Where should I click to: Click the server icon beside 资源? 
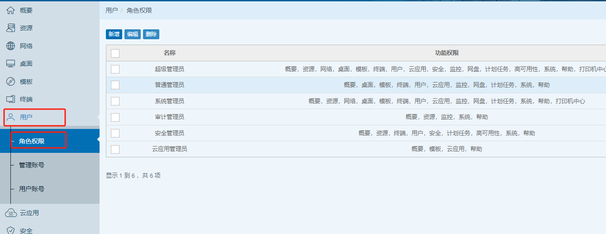tap(10, 28)
